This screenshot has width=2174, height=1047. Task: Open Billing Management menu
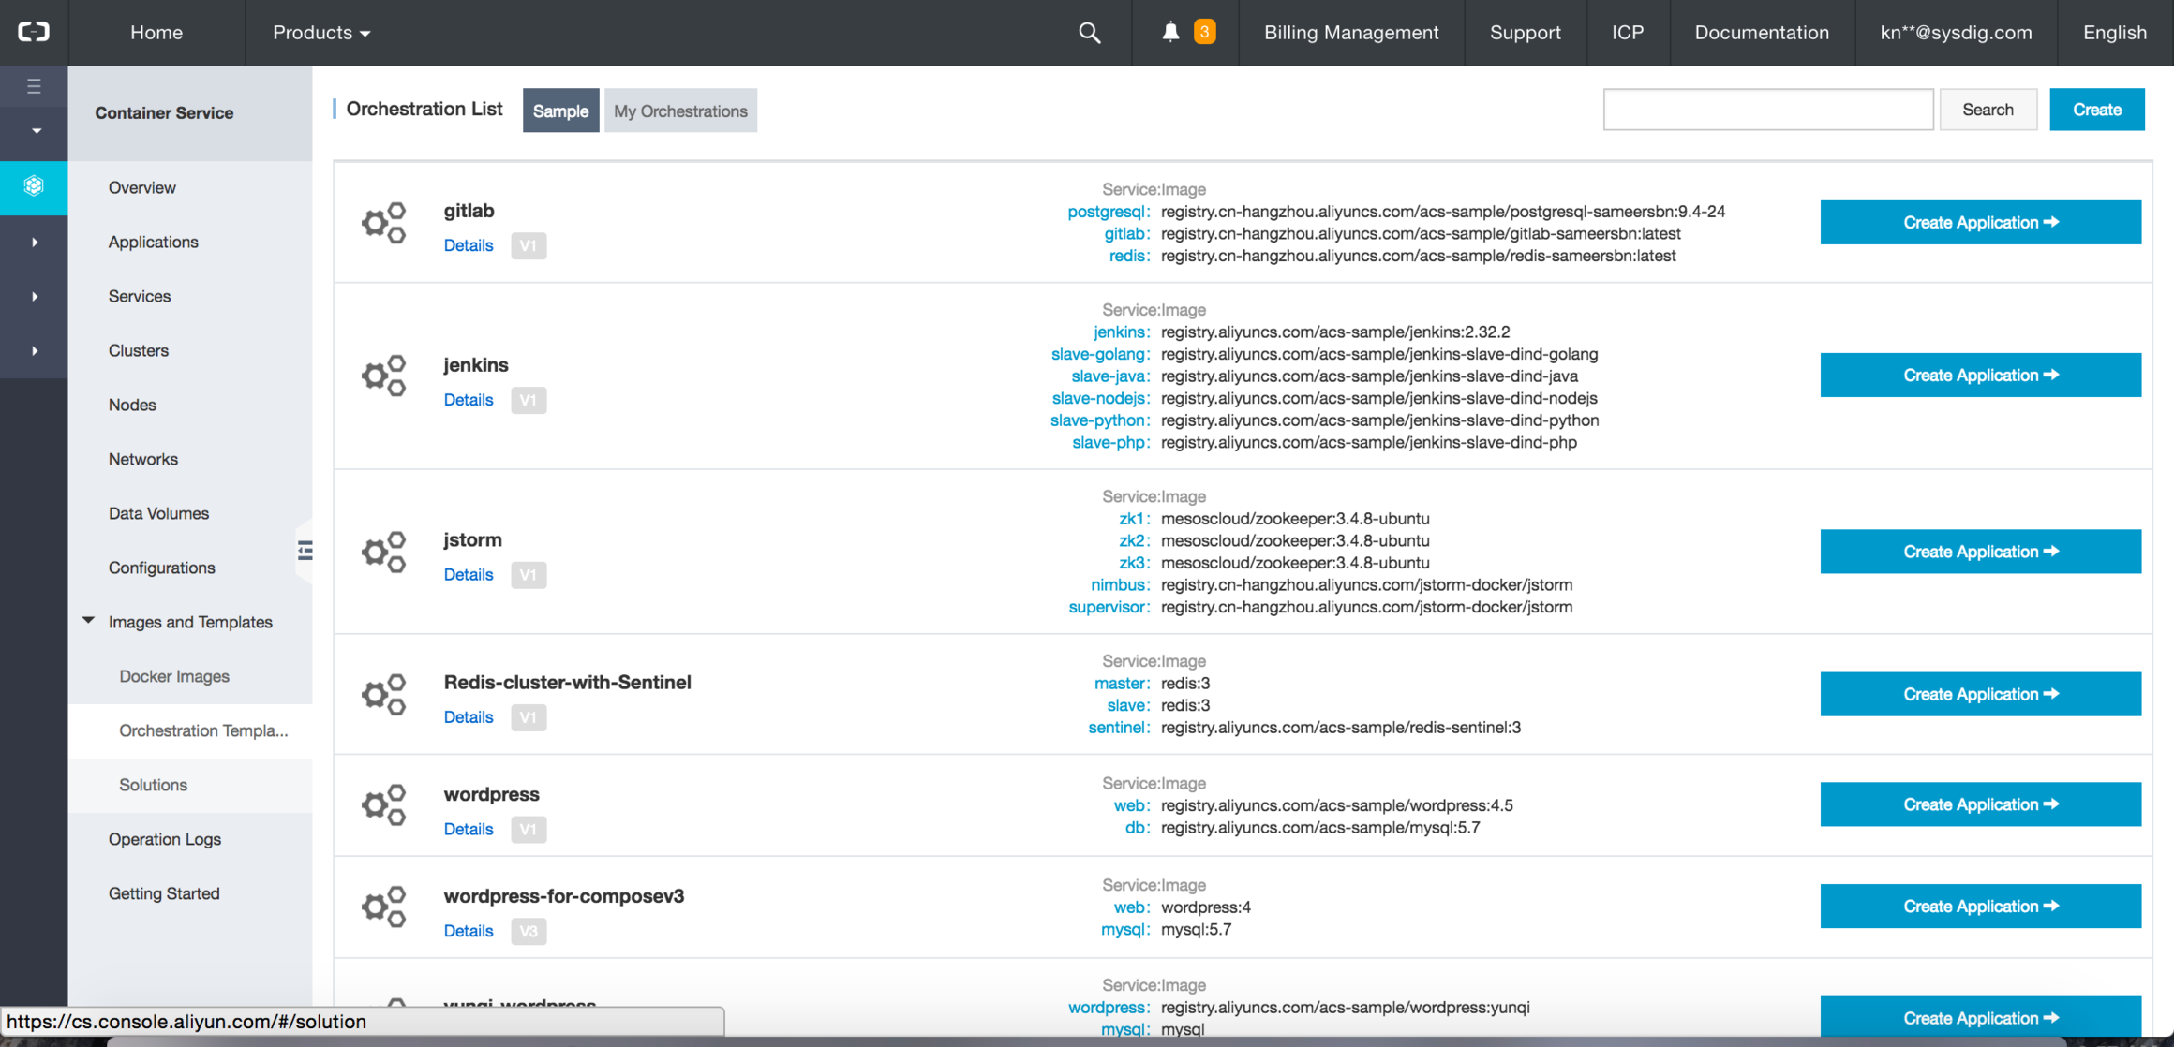pyautogui.click(x=1351, y=33)
